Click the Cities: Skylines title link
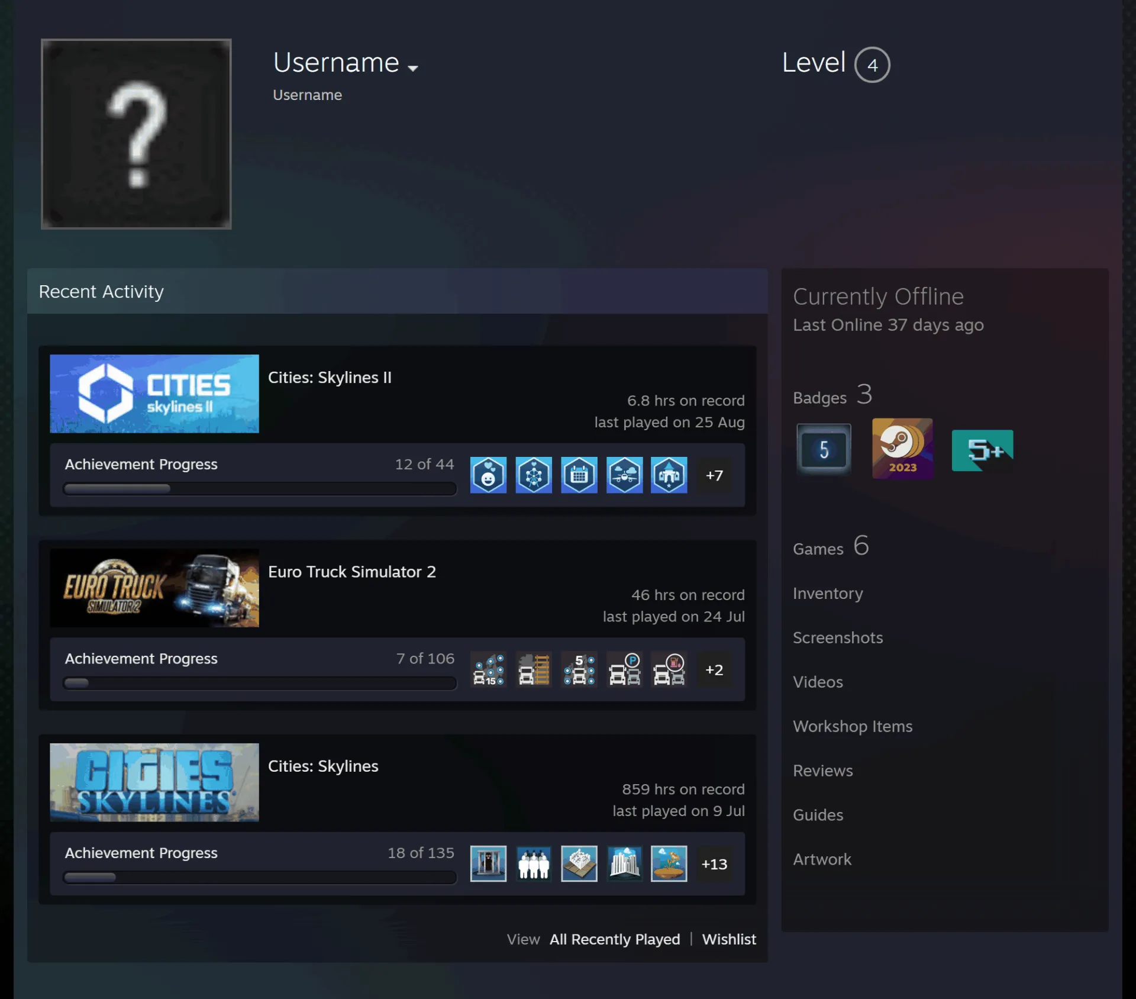This screenshot has height=999, width=1136. point(323,766)
